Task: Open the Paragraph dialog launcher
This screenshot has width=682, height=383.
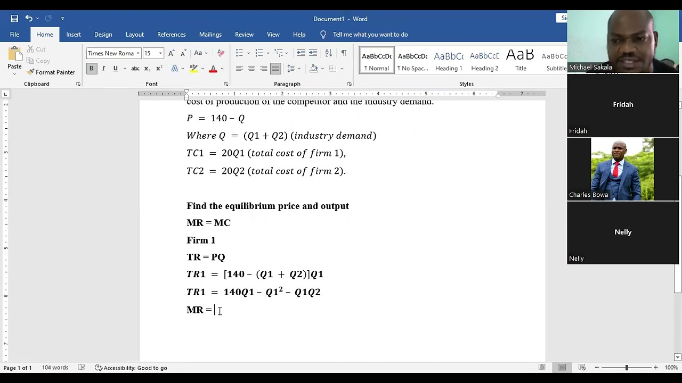Action: pos(350,84)
